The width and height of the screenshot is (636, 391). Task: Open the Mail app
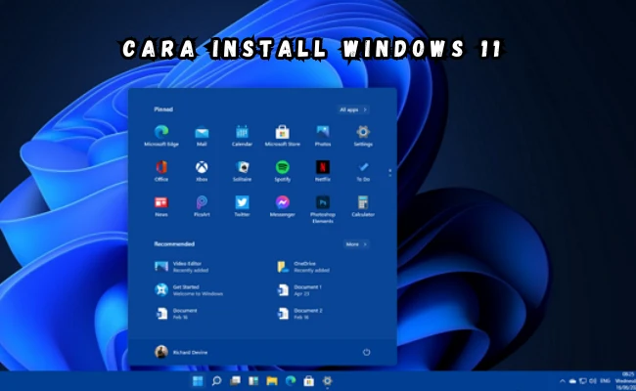pos(202,136)
